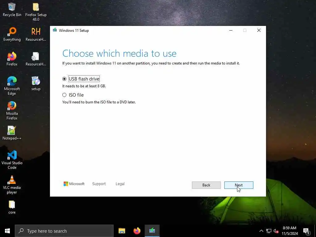Screen dimensions: 316x237
Task: Click the Next button
Action: [239, 185]
